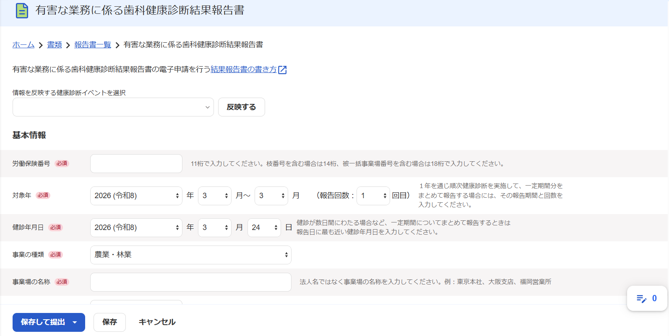Open the 健診年月日 day dropdown
The height and width of the screenshot is (336, 669).
pyautogui.click(x=264, y=227)
